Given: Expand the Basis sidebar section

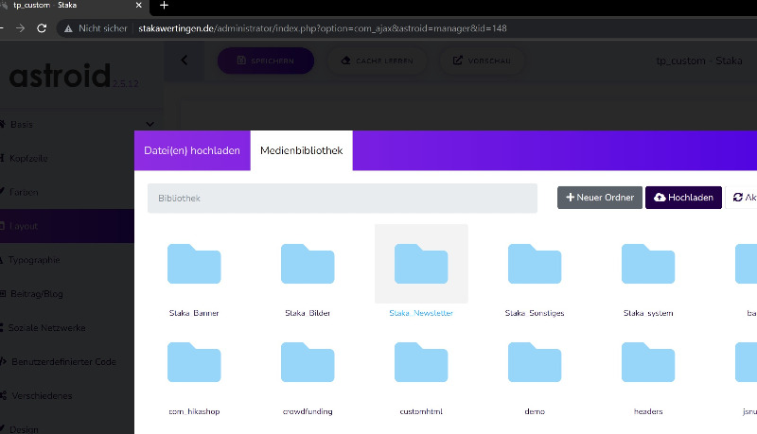Looking at the screenshot, I should (78, 124).
